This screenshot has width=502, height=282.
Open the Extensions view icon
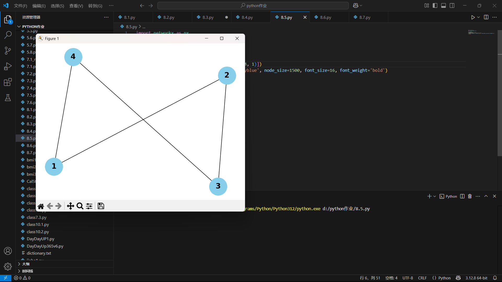[x=8, y=82]
